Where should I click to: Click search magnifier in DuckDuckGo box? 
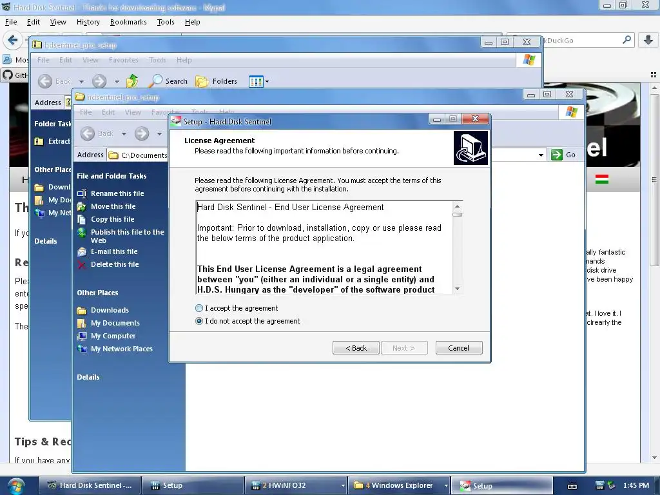(626, 40)
